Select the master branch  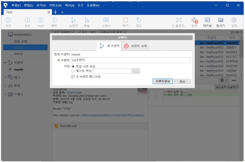[19, 69]
